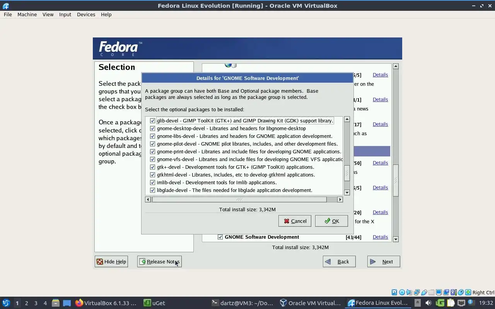This screenshot has width=495, height=309.
Task: Open the optical drive status icon
Action: [x=402, y=292]
